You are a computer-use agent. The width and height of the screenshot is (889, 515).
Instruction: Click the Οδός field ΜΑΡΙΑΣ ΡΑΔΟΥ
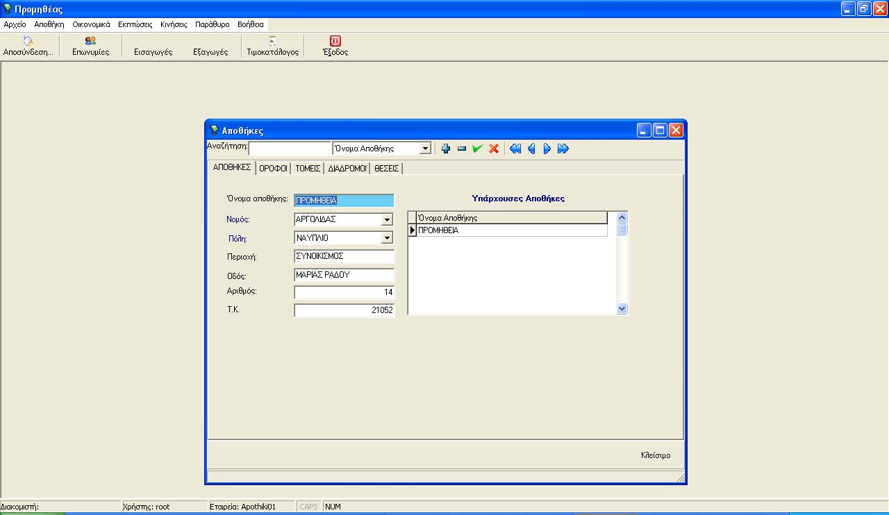(x=344, y=275)
